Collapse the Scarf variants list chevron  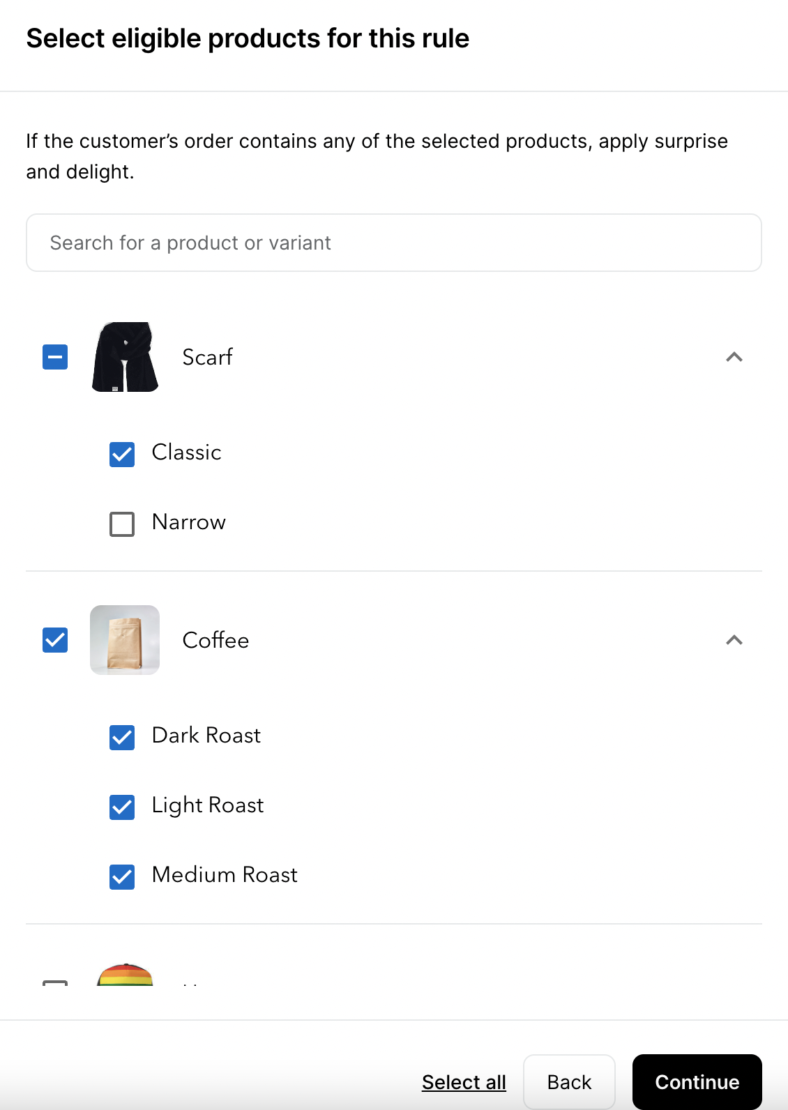tap(734, 357)
